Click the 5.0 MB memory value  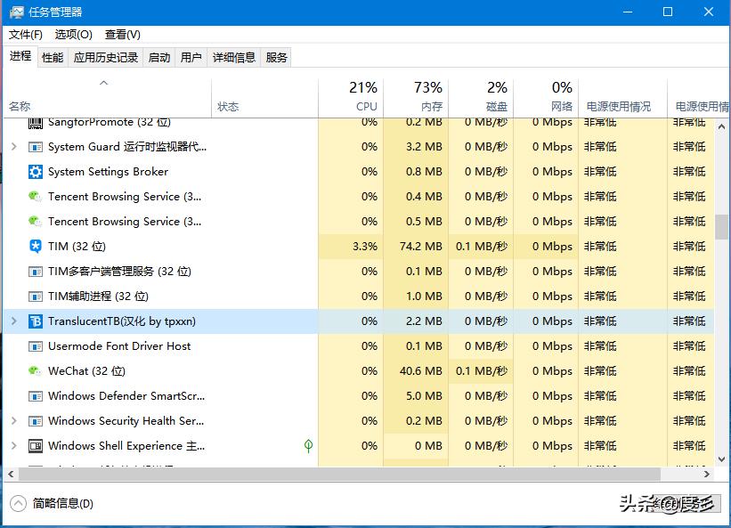pyautogui.click(x=424, y=396)
